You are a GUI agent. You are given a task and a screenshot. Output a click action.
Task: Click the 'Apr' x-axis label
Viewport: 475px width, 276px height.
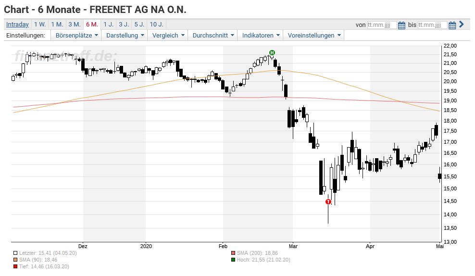tap(370, 246)
